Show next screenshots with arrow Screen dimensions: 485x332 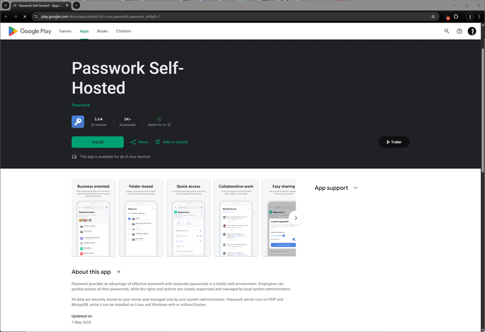pyautogui.click(x=295, y=217)
